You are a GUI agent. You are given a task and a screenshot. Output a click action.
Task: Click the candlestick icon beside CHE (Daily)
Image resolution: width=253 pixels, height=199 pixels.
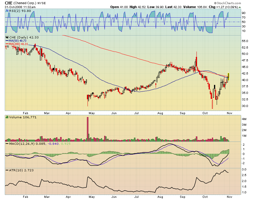[7, 37]
